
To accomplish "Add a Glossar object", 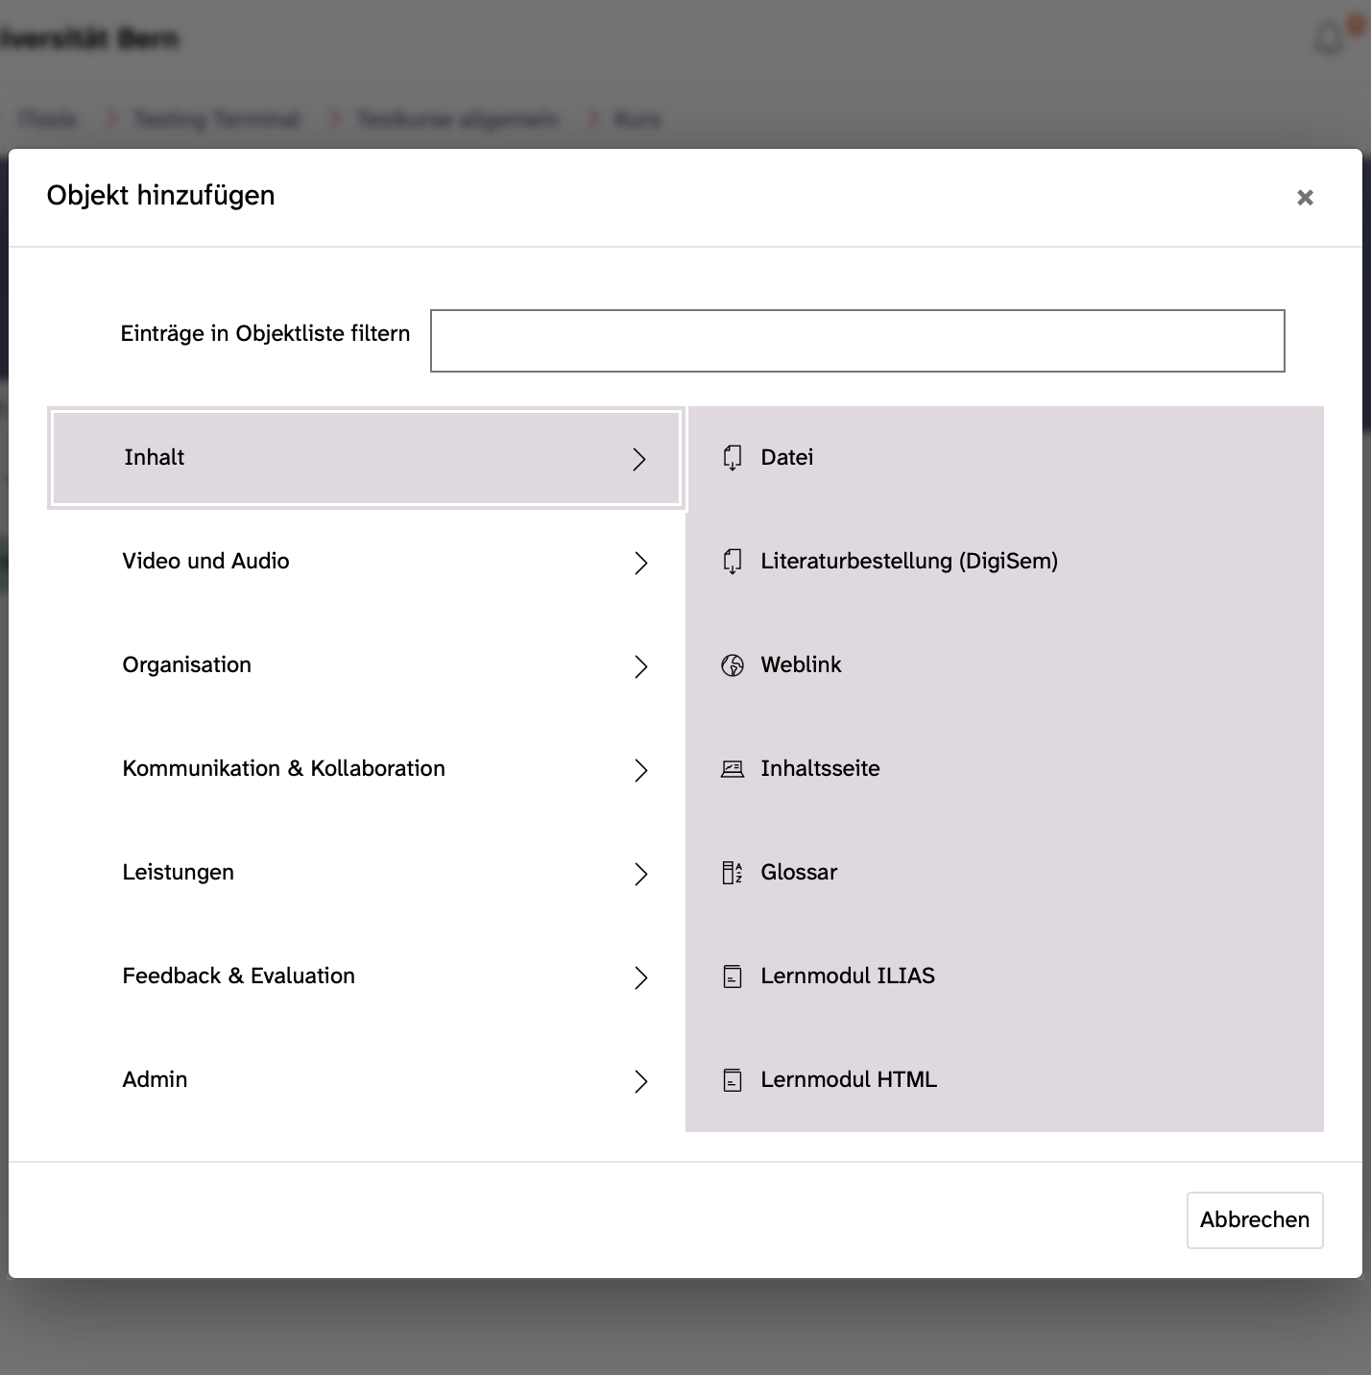I will [1004, 872].
